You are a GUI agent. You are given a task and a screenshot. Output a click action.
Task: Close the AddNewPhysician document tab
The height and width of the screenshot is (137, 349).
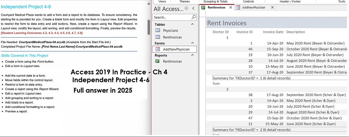point(272,8)
